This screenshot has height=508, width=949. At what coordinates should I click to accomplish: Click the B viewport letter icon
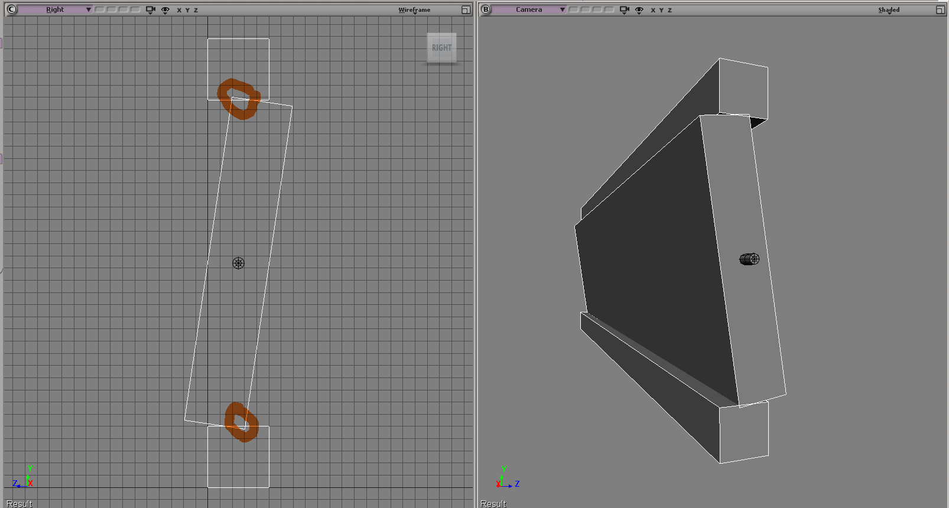(x=486, y=9)
